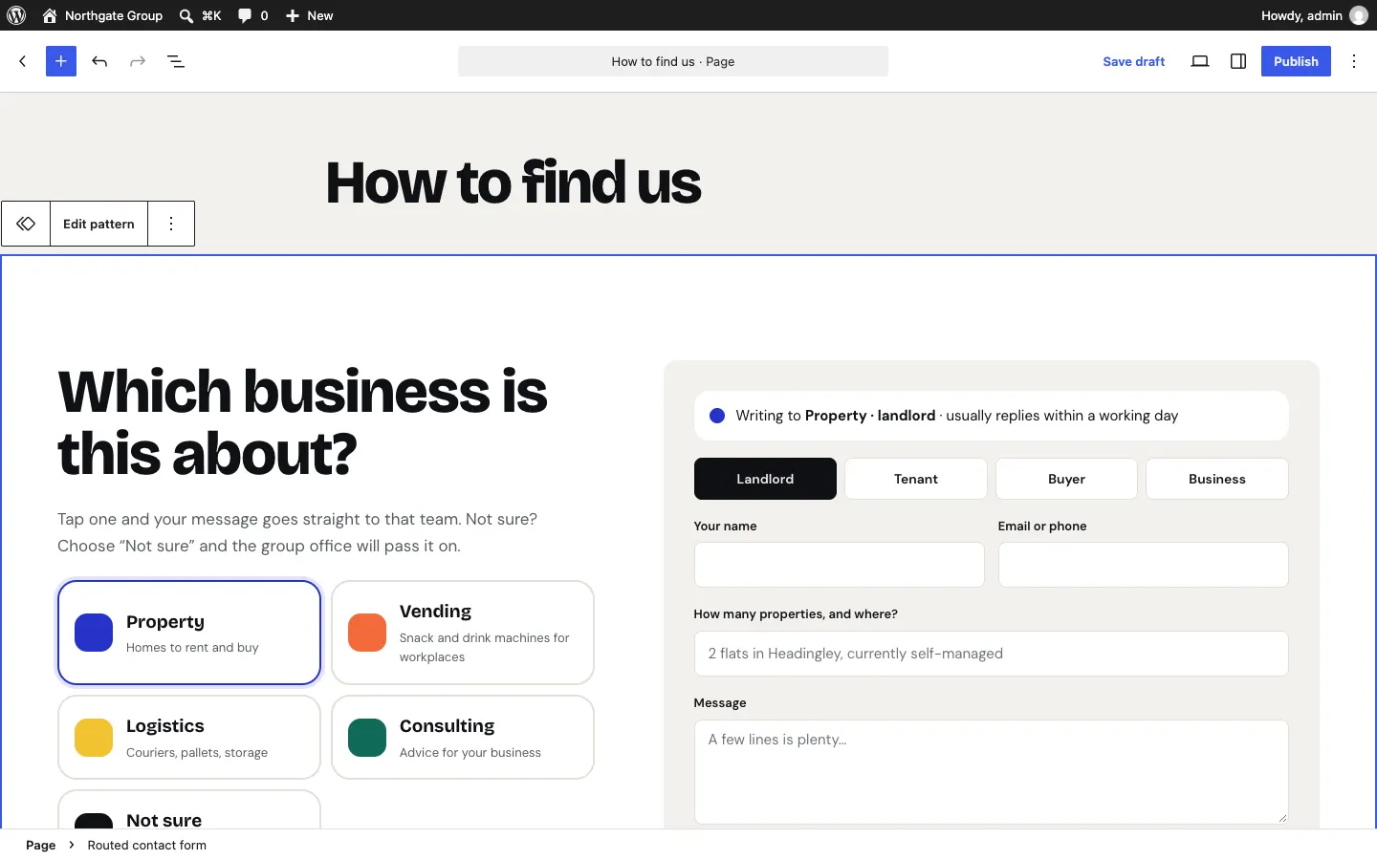Undo the last change

coord(99,61)
